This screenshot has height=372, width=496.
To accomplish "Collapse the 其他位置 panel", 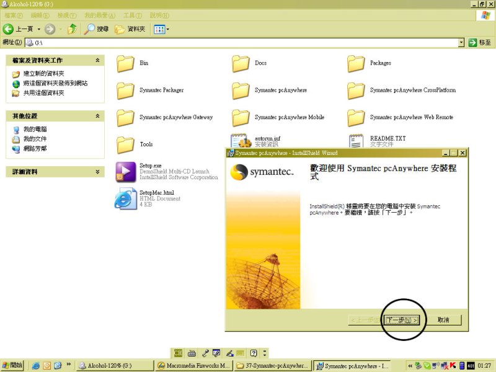I will point(98,116).
